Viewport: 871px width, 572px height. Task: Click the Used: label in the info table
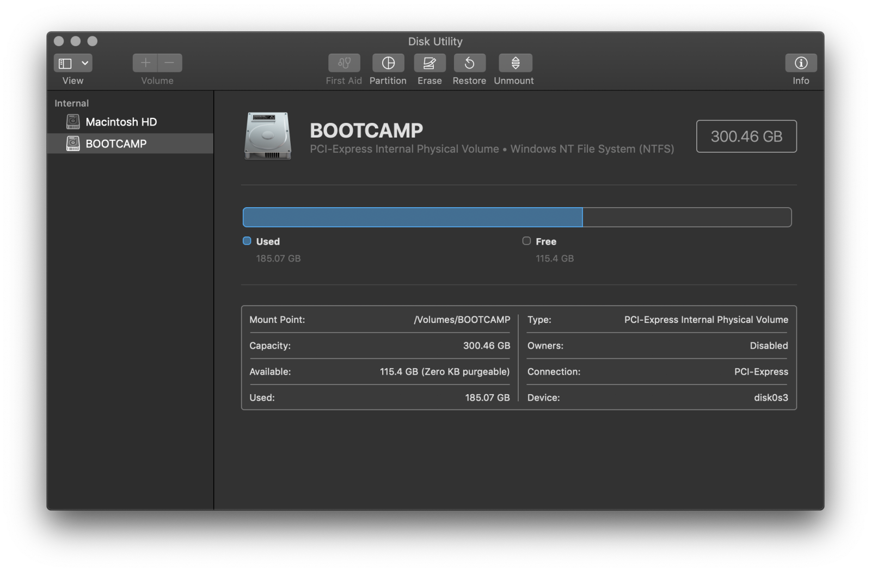262,398
